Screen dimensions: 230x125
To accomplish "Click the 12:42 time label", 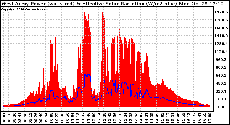I will 110,118.
